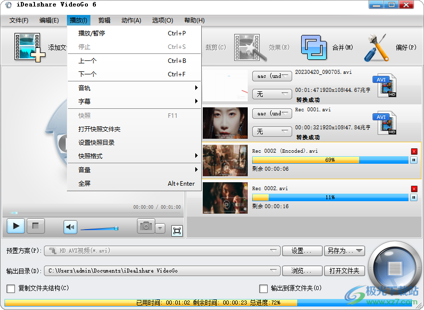The width and height of the screenshot is (424, 310).
Task: Click the overall progress 72% status bar
Action: (x=208, y=303)
